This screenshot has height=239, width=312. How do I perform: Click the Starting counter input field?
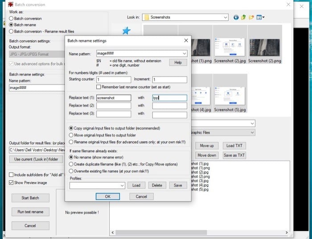[113, 80]
